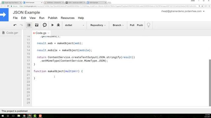Screen dimensions: 211x118
Task: Open File Explorer from the taskbar
Action: point(19,116)
